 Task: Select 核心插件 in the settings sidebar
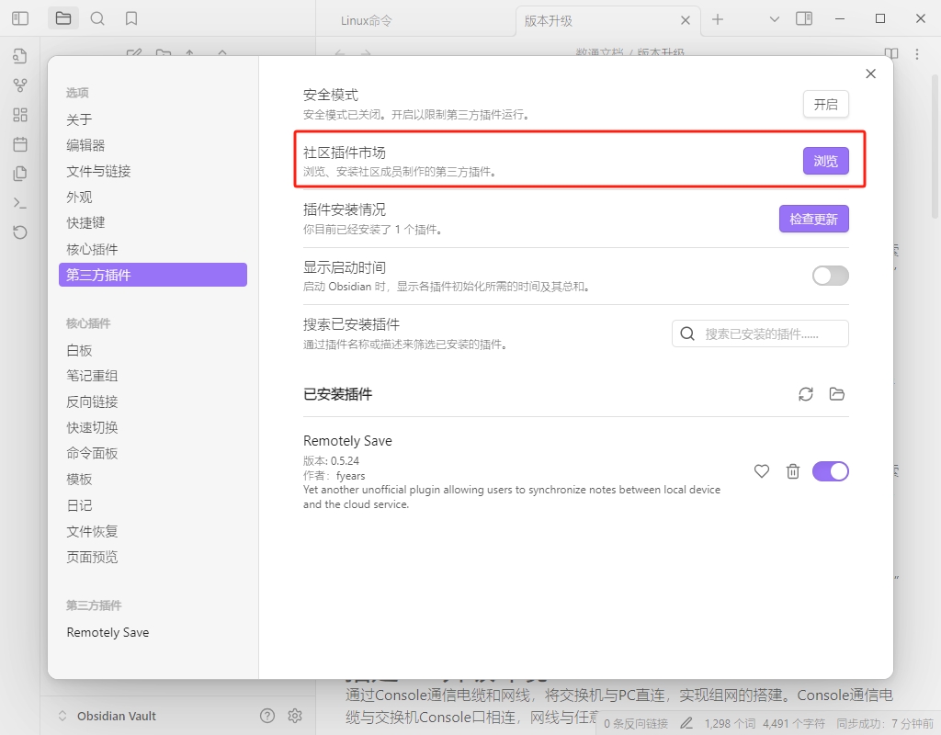[x=92, y=249]
